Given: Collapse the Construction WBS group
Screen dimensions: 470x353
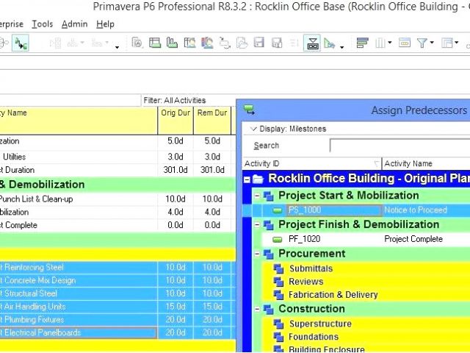Looking at the screenshot, I should pos(257,309).
